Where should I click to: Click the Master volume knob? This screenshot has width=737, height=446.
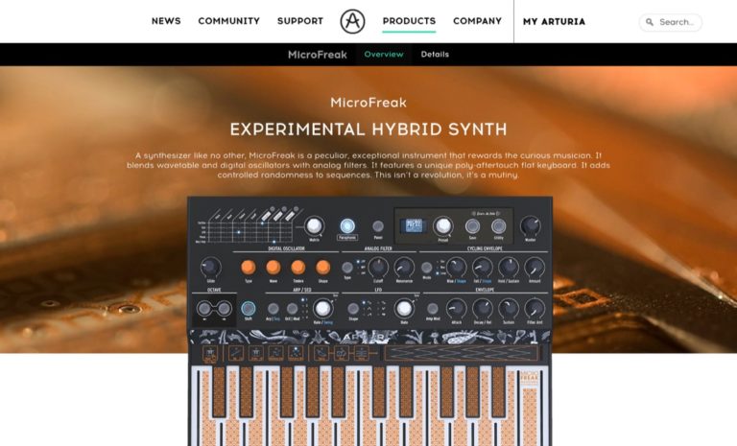530,226
